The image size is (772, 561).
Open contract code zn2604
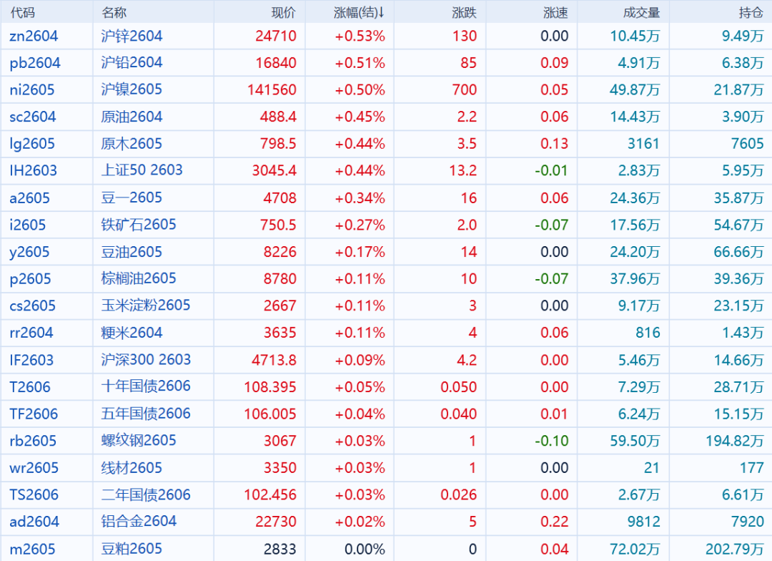(x=34, y=36)
